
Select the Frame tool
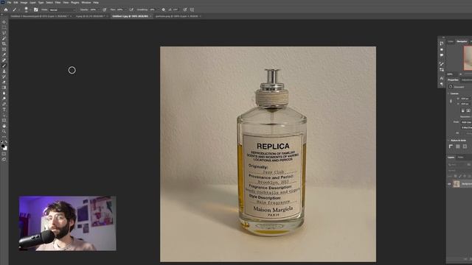(4, 49)
